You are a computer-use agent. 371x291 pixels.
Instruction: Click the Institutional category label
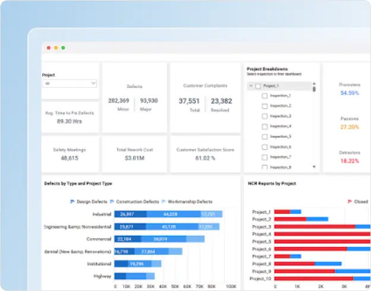tap(99, 264)
